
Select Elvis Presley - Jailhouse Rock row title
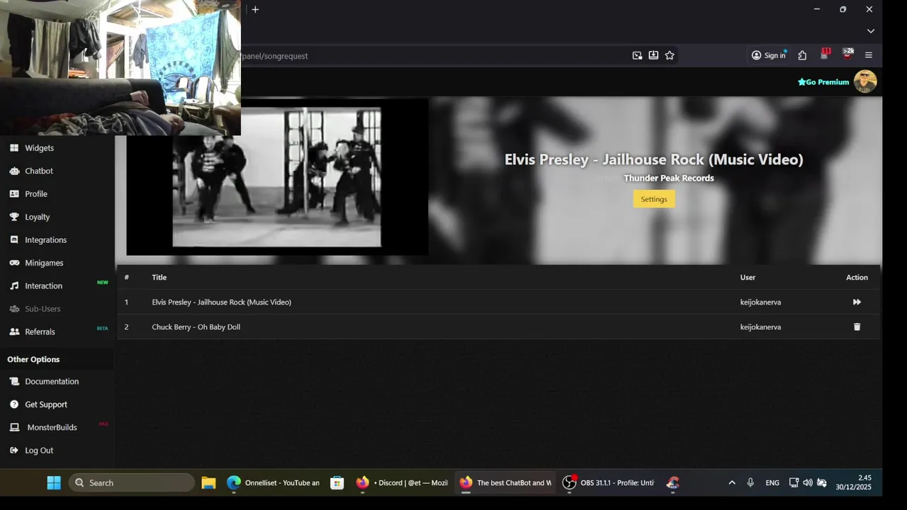[x=222, y=302]
